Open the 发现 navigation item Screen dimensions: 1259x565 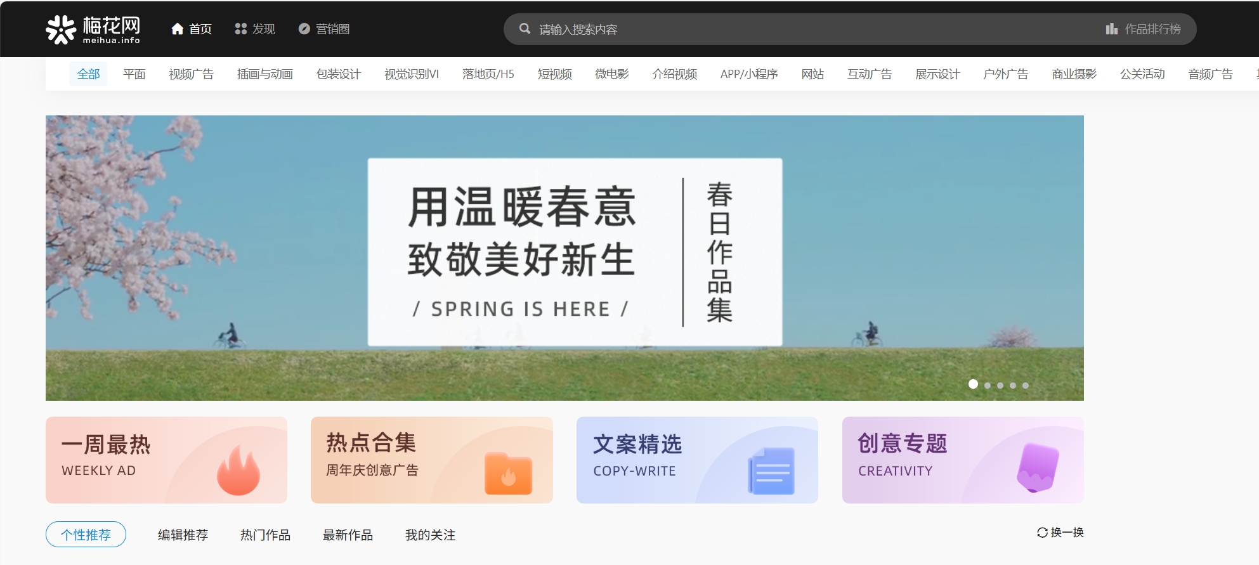pos(255,29)
